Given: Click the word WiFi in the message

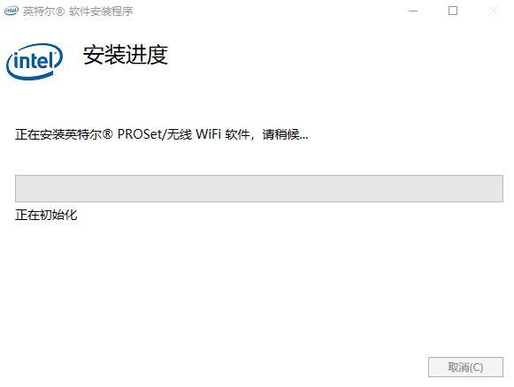Looking at the screenshot, I should click(208, 134).
